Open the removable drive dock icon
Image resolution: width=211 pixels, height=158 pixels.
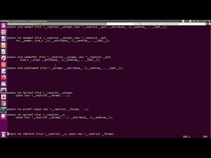pyautogui.click(x=4, y=84)
